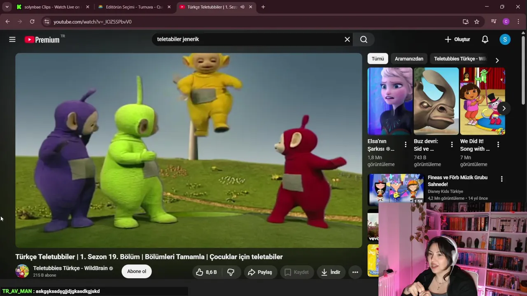Open more actions ellipsis under video

coord(355,272)
